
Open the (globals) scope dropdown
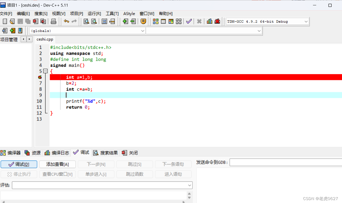point(143,31)
